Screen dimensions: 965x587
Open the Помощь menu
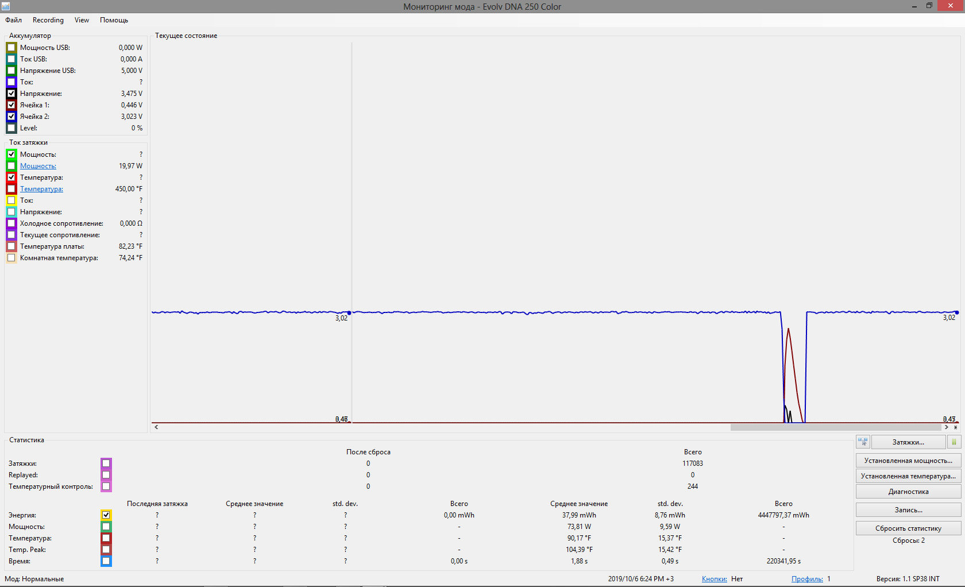tap(114, 20)
